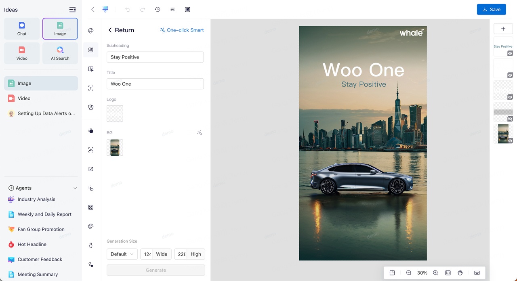Image resolution: width=517 pixels, height=281 pixels.
Task: Zoom out using the magnifier minus icon
Action: coord(409,273)
